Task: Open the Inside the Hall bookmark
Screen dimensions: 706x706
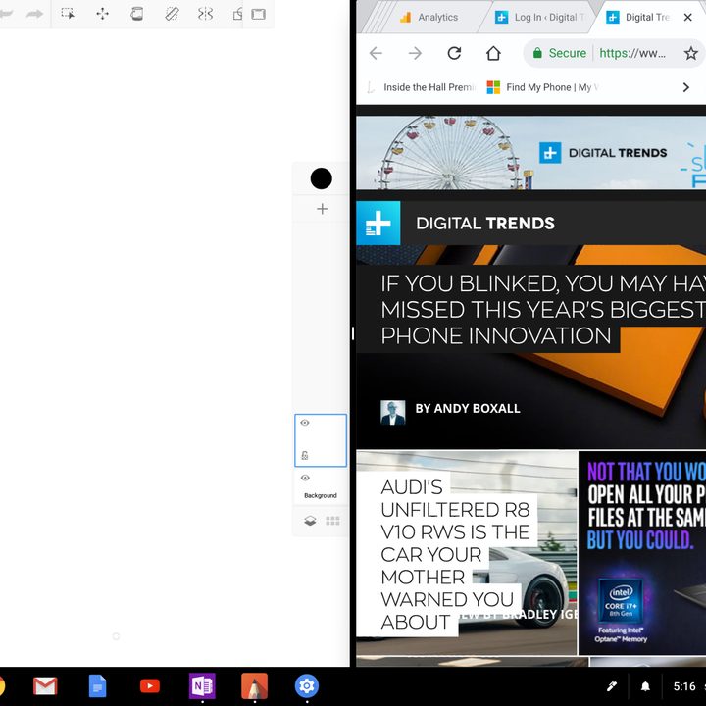Action: point(422,87)
